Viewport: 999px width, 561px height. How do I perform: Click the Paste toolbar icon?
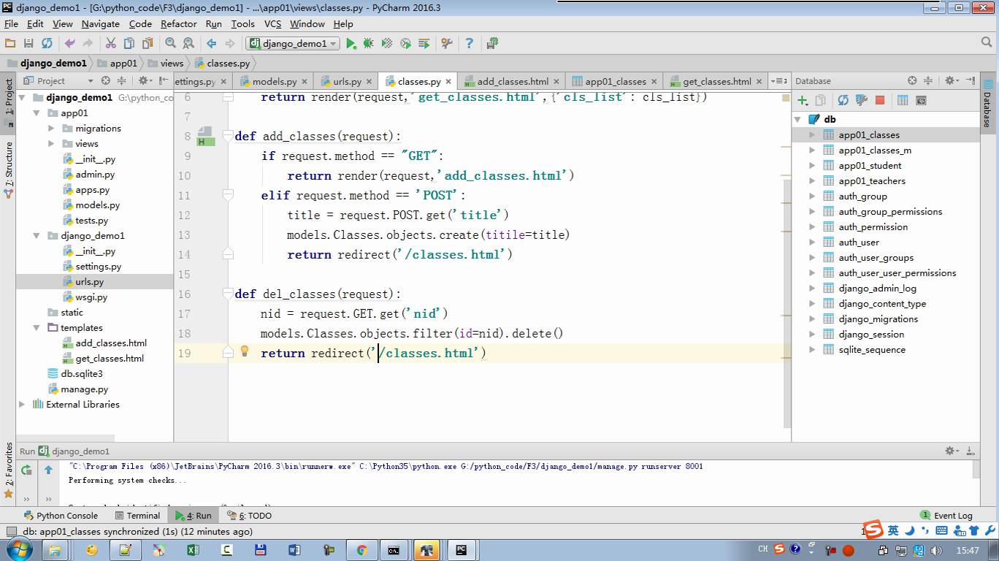(148, 44)
